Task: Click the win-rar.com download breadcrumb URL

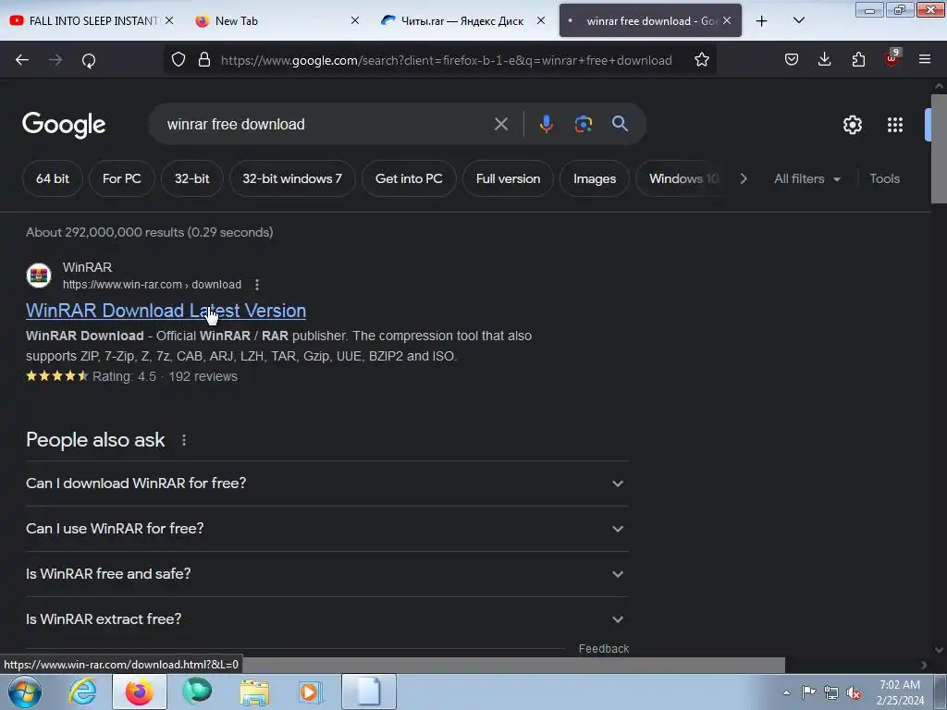Action: [153, 285]
